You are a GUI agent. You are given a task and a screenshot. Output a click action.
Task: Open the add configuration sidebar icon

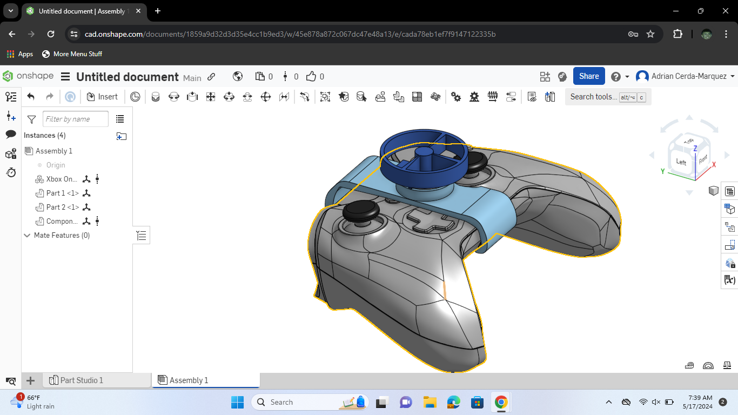[x=11, y=116]
